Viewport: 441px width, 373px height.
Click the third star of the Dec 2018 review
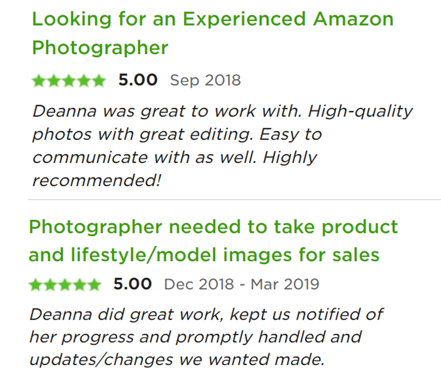pyautogui.click(x=65, y=284)
